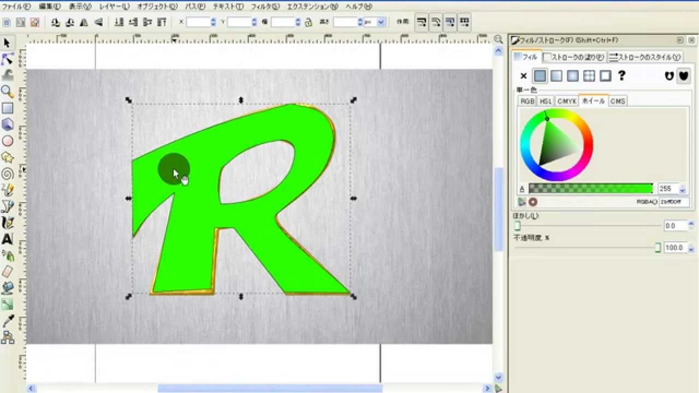The height and width of the screenshot is (393, 699).
Task: Open the パス (Path) menu
Action: point(195,7)
